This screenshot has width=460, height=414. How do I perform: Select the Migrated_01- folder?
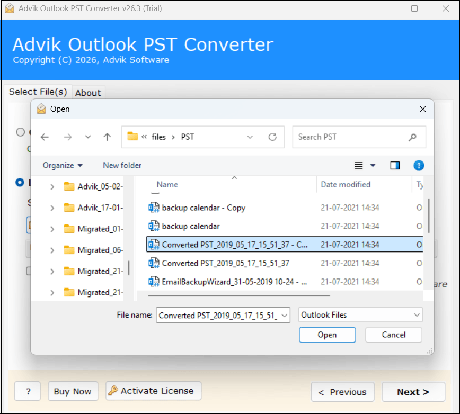(x=93, y=229)
